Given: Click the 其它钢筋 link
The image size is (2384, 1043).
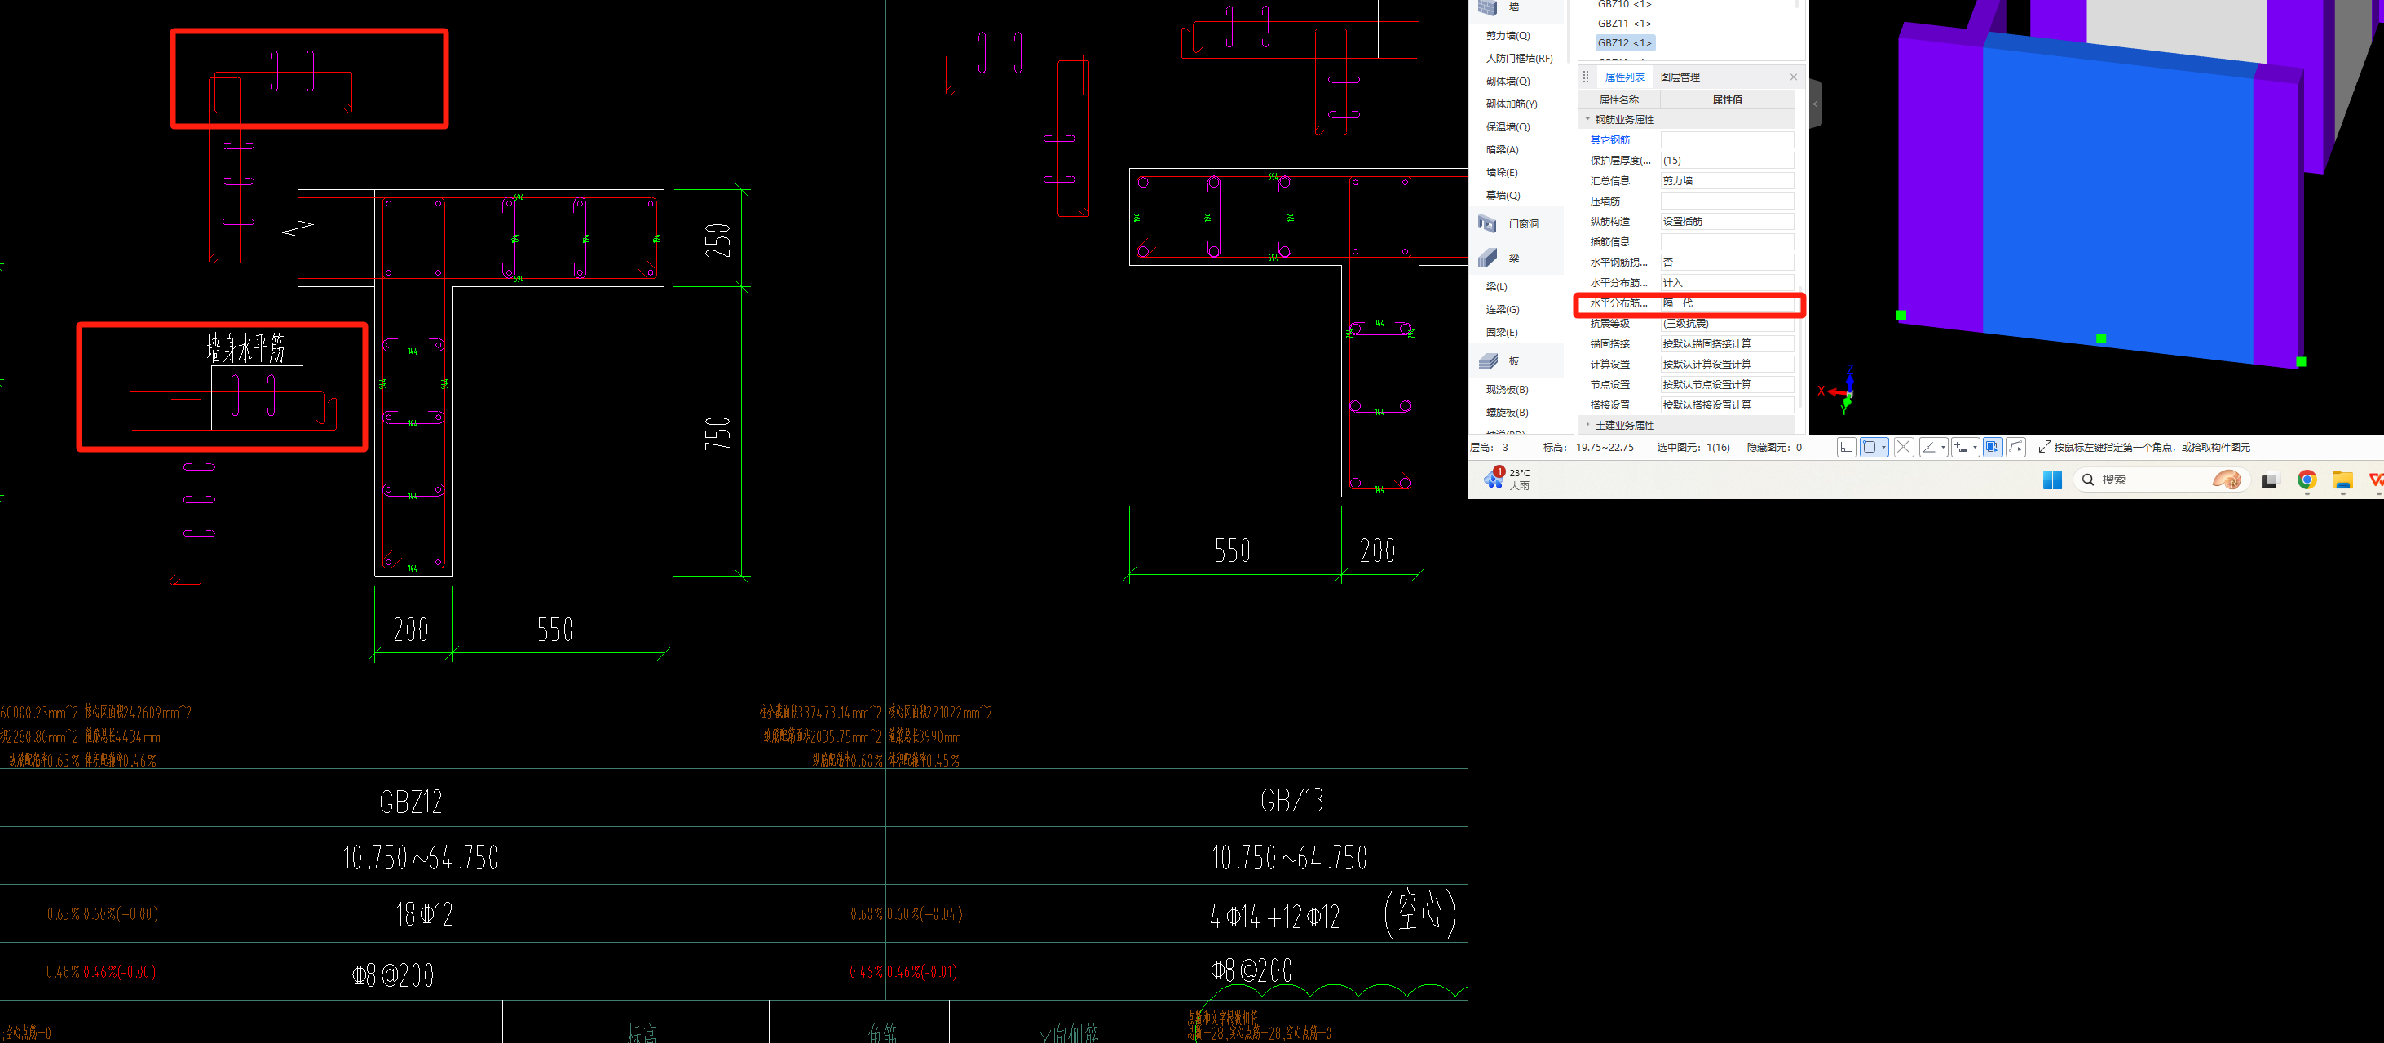Looking at the screenshot, I should coord(1609,139).
